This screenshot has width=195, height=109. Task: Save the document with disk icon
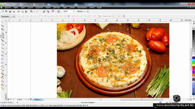click(x=10, y=12)
